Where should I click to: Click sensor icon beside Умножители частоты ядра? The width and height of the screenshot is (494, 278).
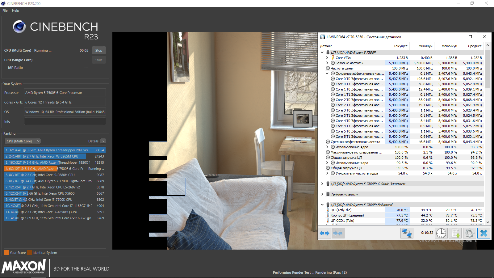point(333,173)
